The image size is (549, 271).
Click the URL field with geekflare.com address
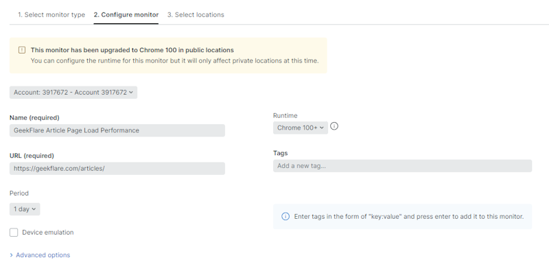coord(117,168)
